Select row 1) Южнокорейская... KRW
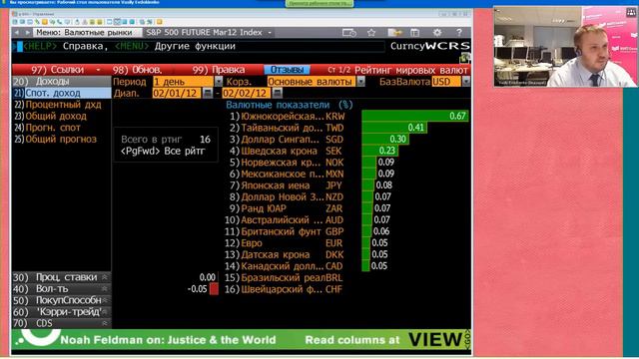This screenshot has height=359, width=639. (x=287, y=116)
